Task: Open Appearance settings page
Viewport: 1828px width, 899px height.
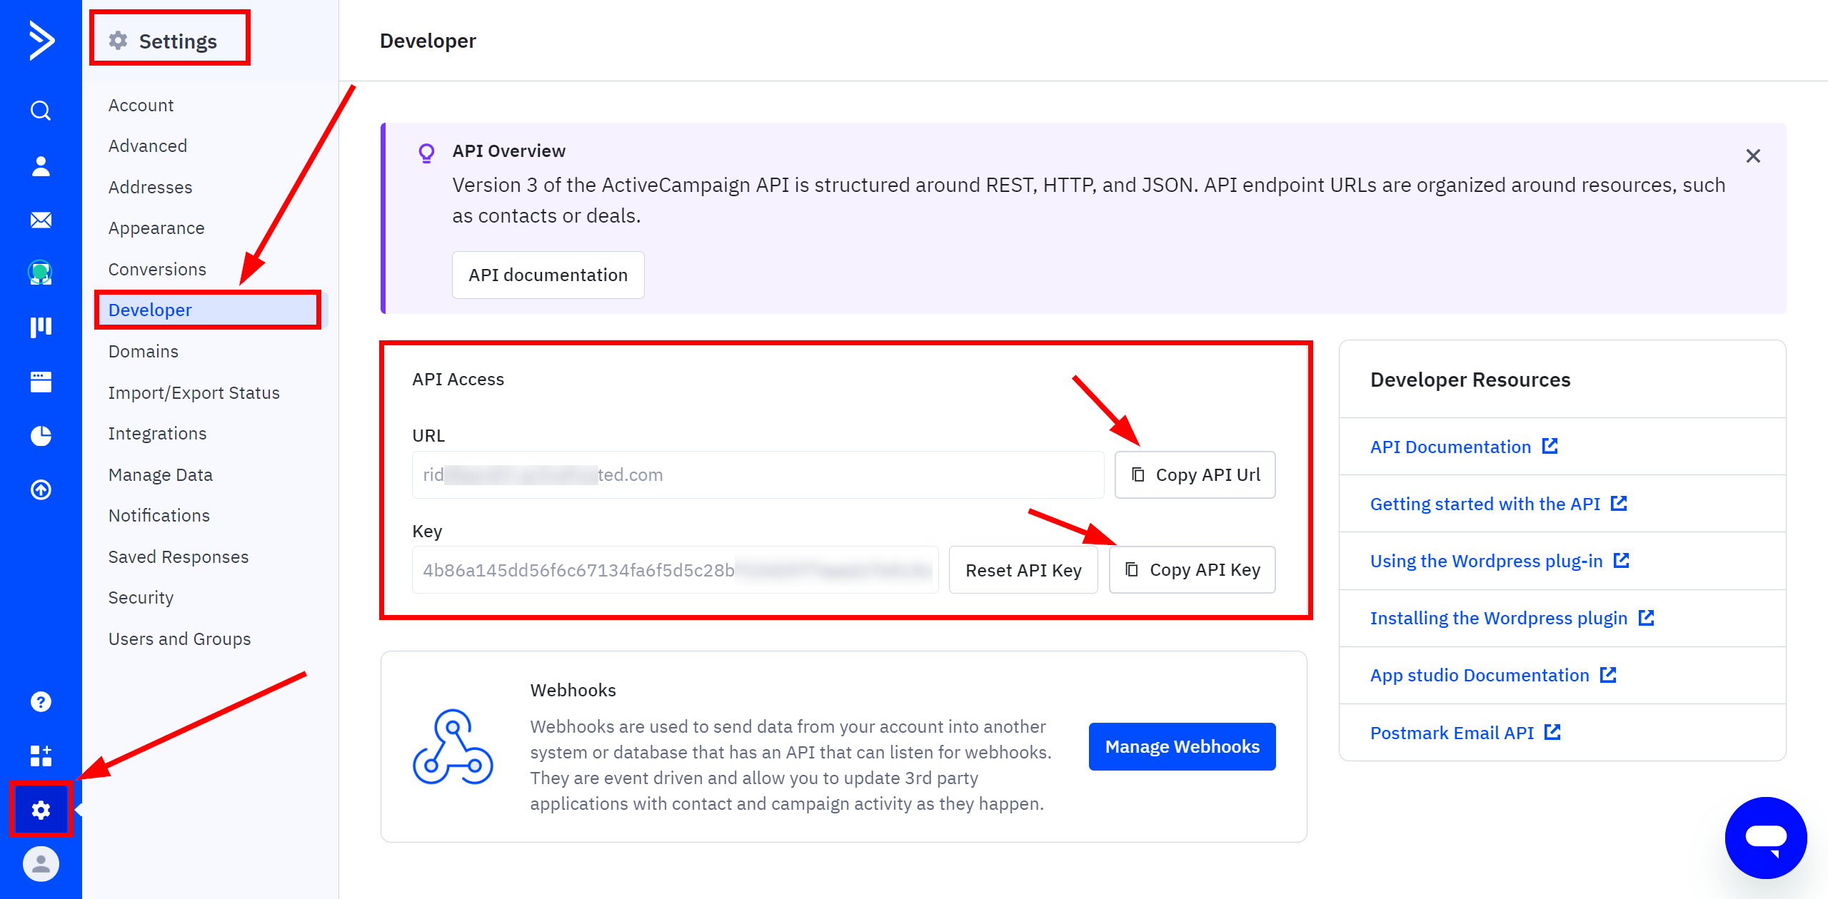Action: (156, 228)
